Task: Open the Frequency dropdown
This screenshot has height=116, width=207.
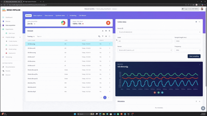Action: 188,50
